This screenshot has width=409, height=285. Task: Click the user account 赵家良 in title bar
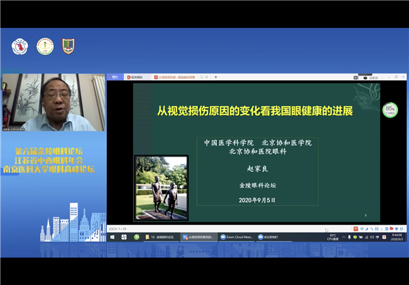tap(371, 78)
